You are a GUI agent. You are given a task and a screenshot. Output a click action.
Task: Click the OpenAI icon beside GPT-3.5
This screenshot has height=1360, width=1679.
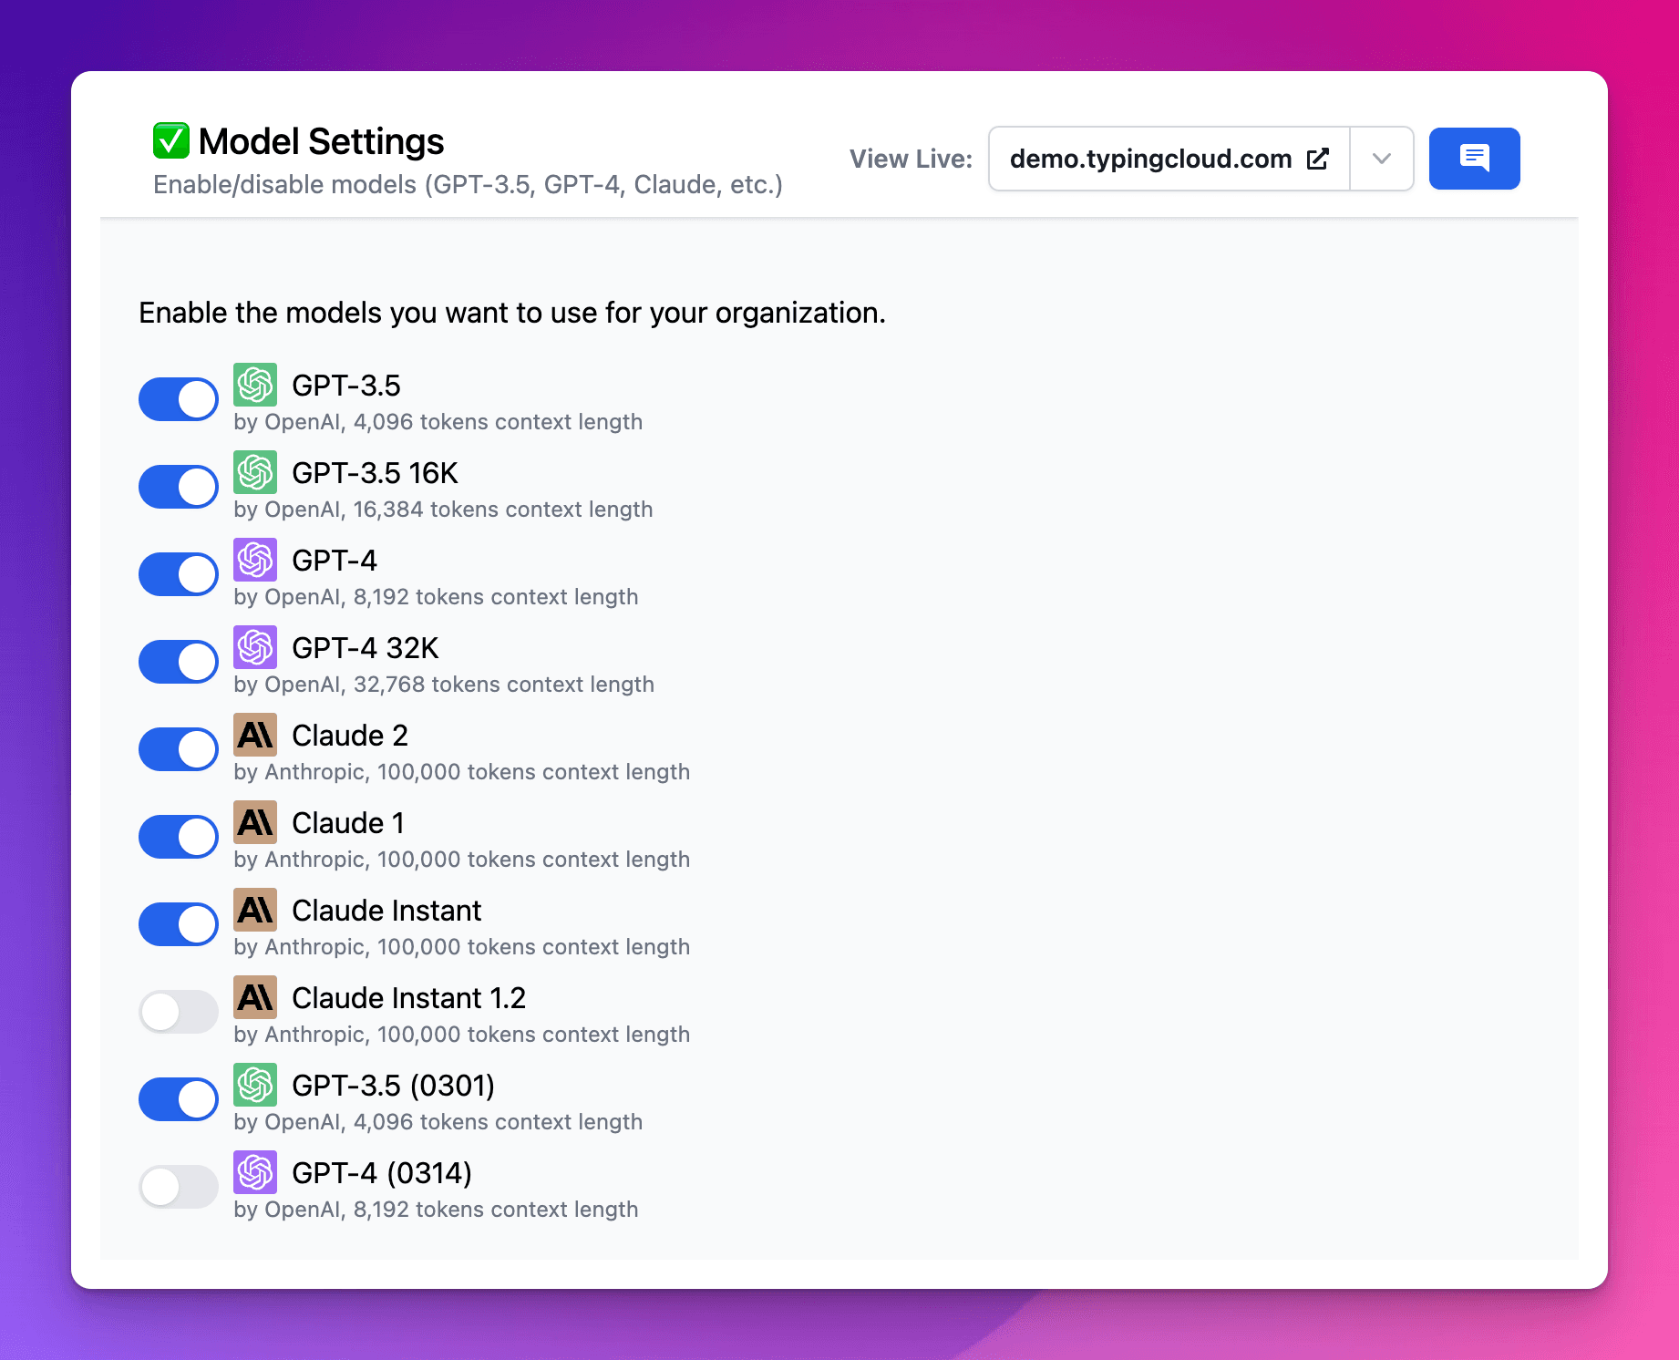click(x=255, y=385)
